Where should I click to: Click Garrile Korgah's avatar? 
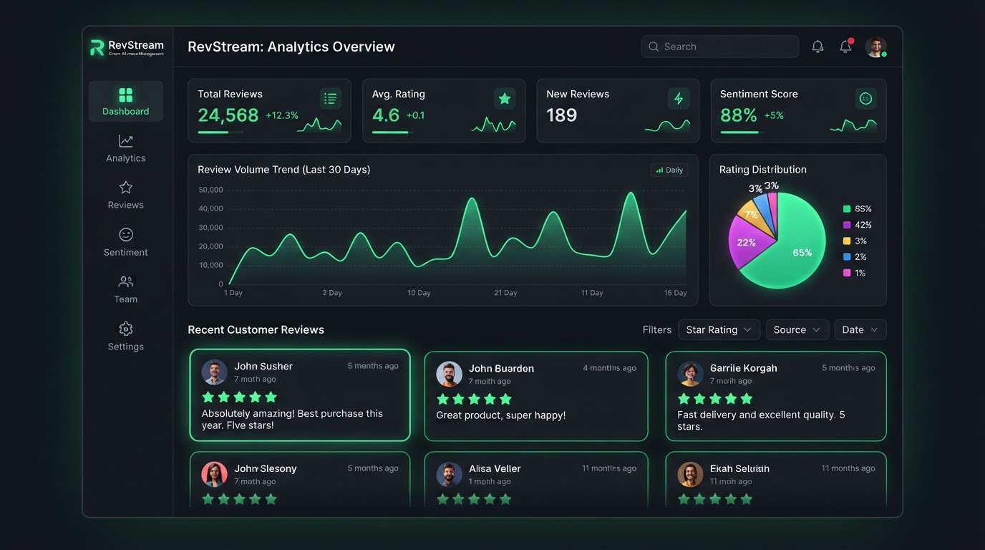(690, 374)
